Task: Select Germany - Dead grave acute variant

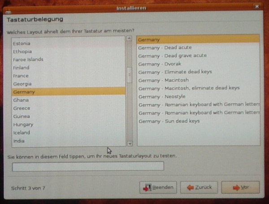Action: [172, 55]
